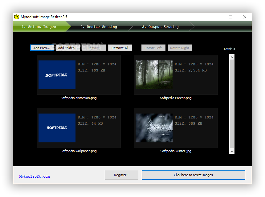The height and width of the screenshot is (197, 265).
Task: Click the Rotate Right button
Action: tap(180, 48)
